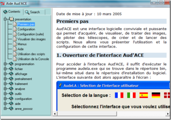The image size is (171, 120).
Task: Open the Utilisation de la Console topic
Action: (x=33, y=59)
